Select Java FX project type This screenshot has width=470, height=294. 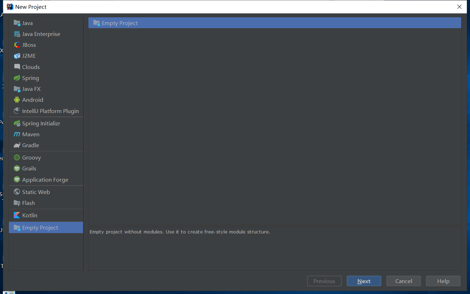pyautogui.click(x=31, y=89)
